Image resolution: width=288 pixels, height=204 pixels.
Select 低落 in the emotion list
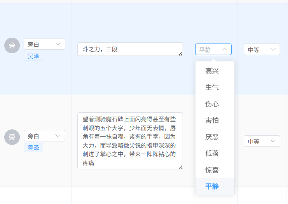point(212,153)
